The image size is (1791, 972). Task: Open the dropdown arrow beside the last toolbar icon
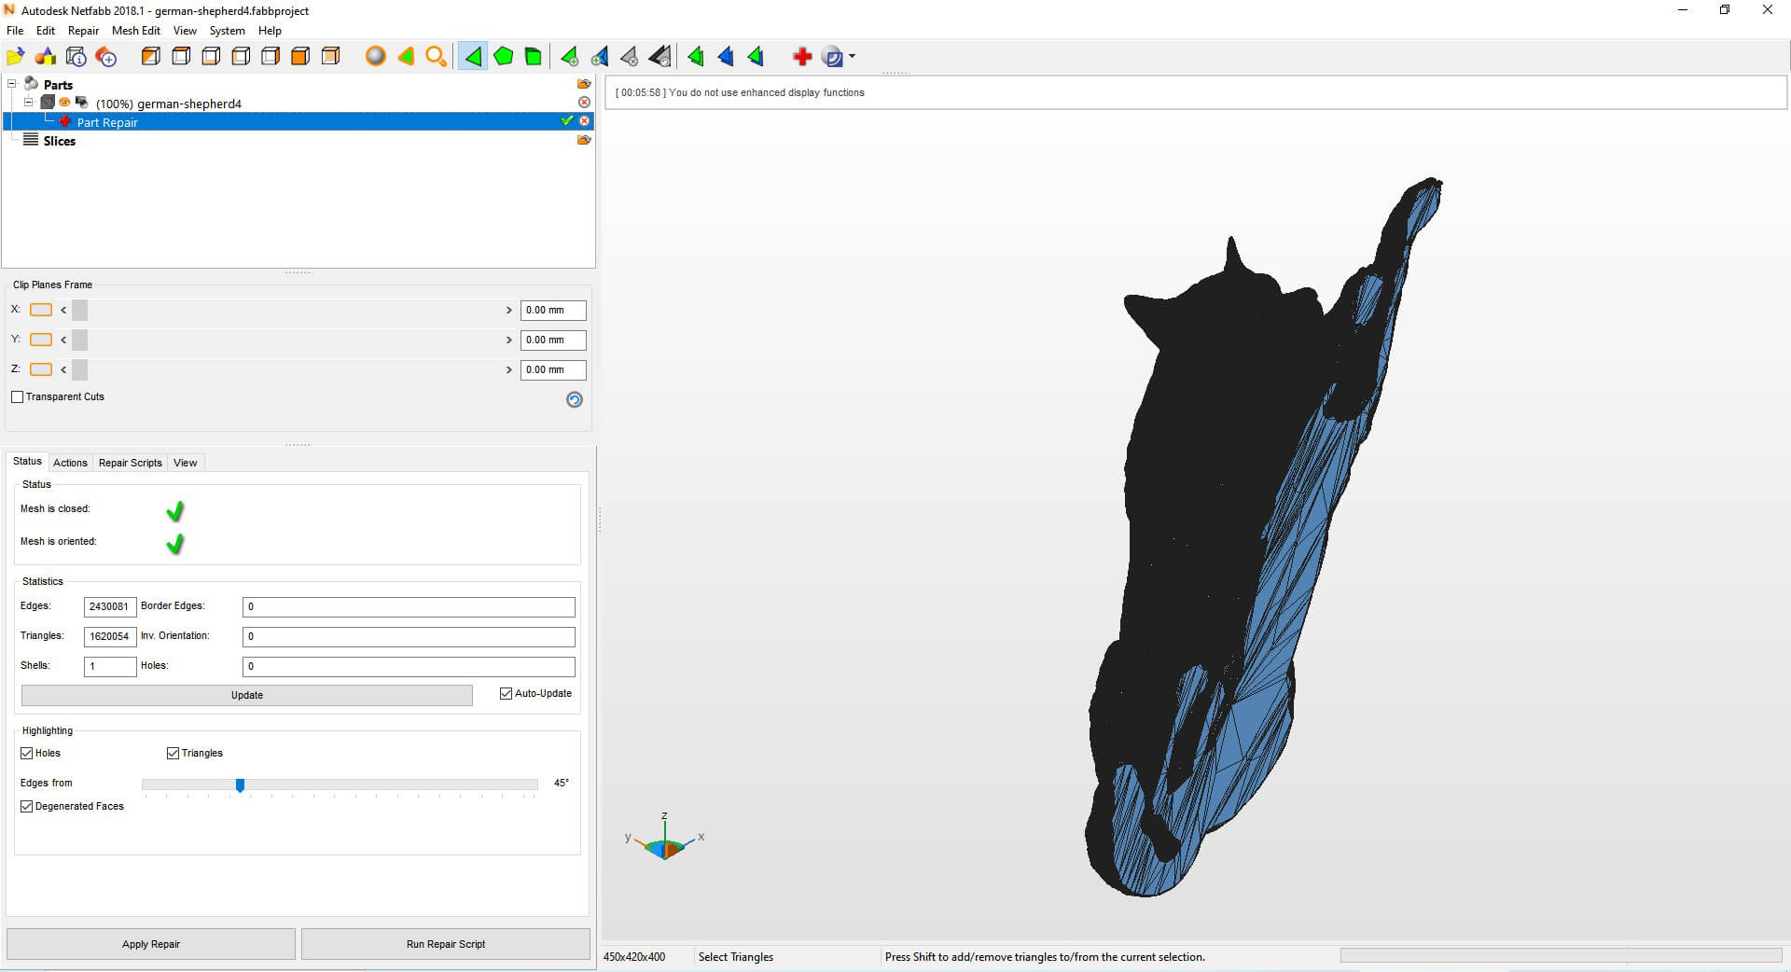pos(852,57)
